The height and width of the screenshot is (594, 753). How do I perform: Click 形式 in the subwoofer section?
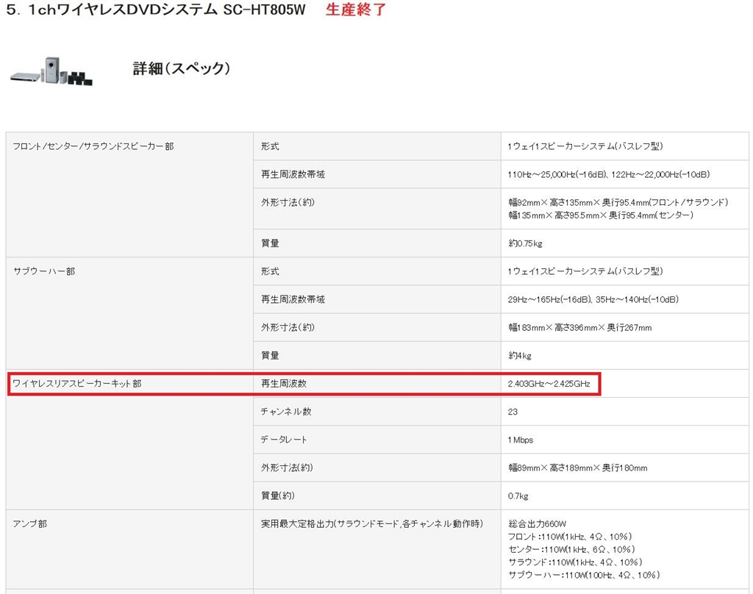tap(270, 271)
